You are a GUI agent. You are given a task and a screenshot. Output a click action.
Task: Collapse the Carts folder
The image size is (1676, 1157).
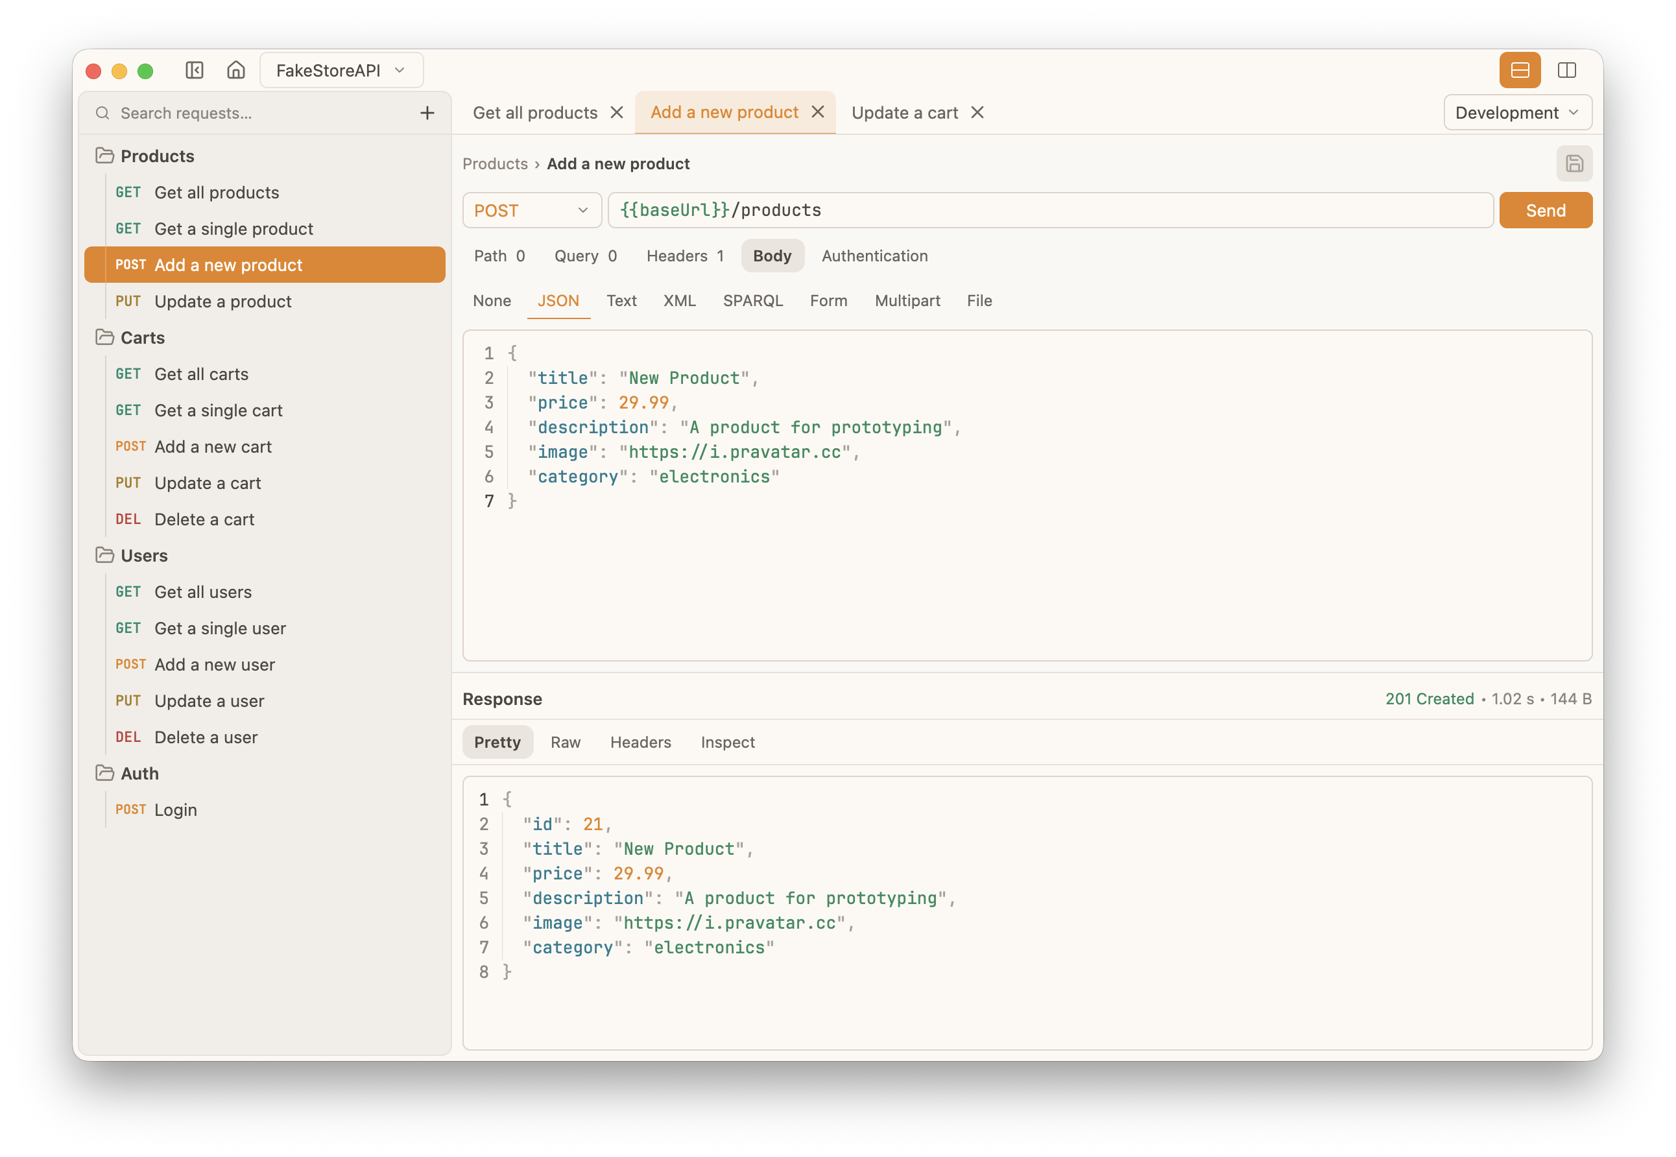click(265, 338)
